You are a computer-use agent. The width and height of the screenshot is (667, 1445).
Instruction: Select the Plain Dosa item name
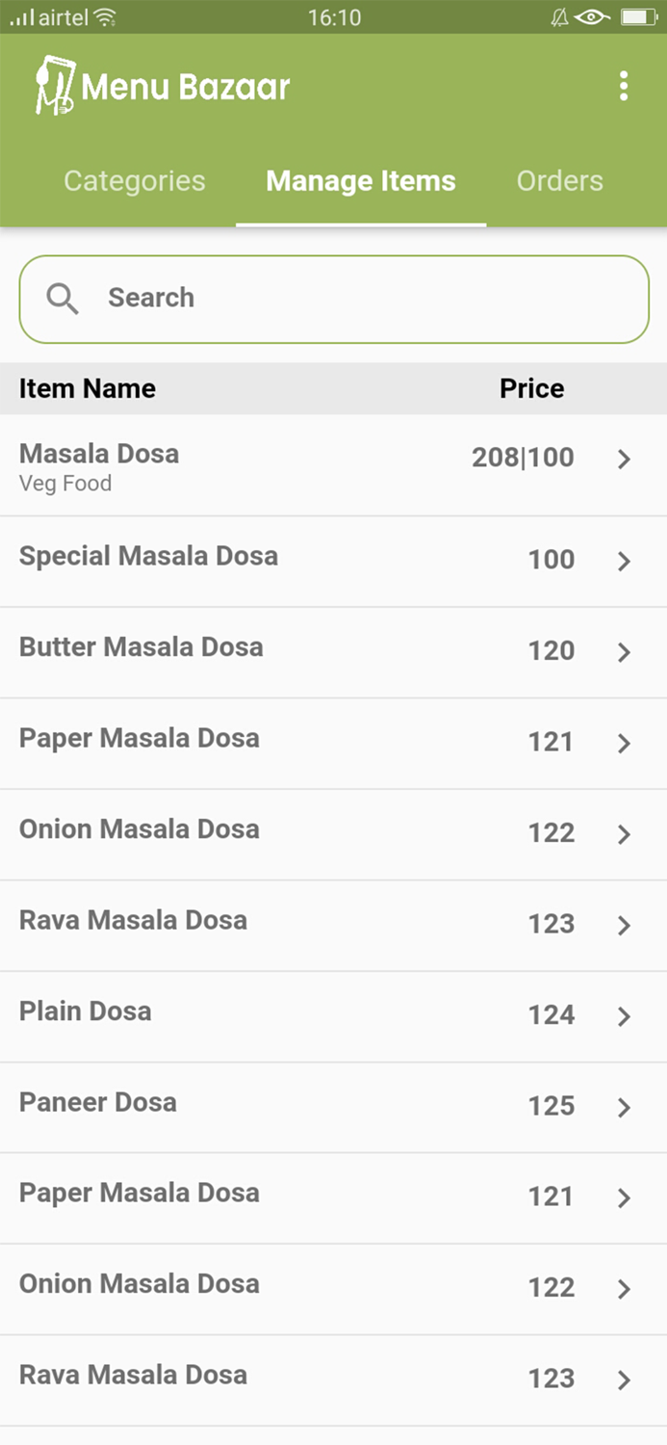pyautogui.click(x=86, y=1011)
